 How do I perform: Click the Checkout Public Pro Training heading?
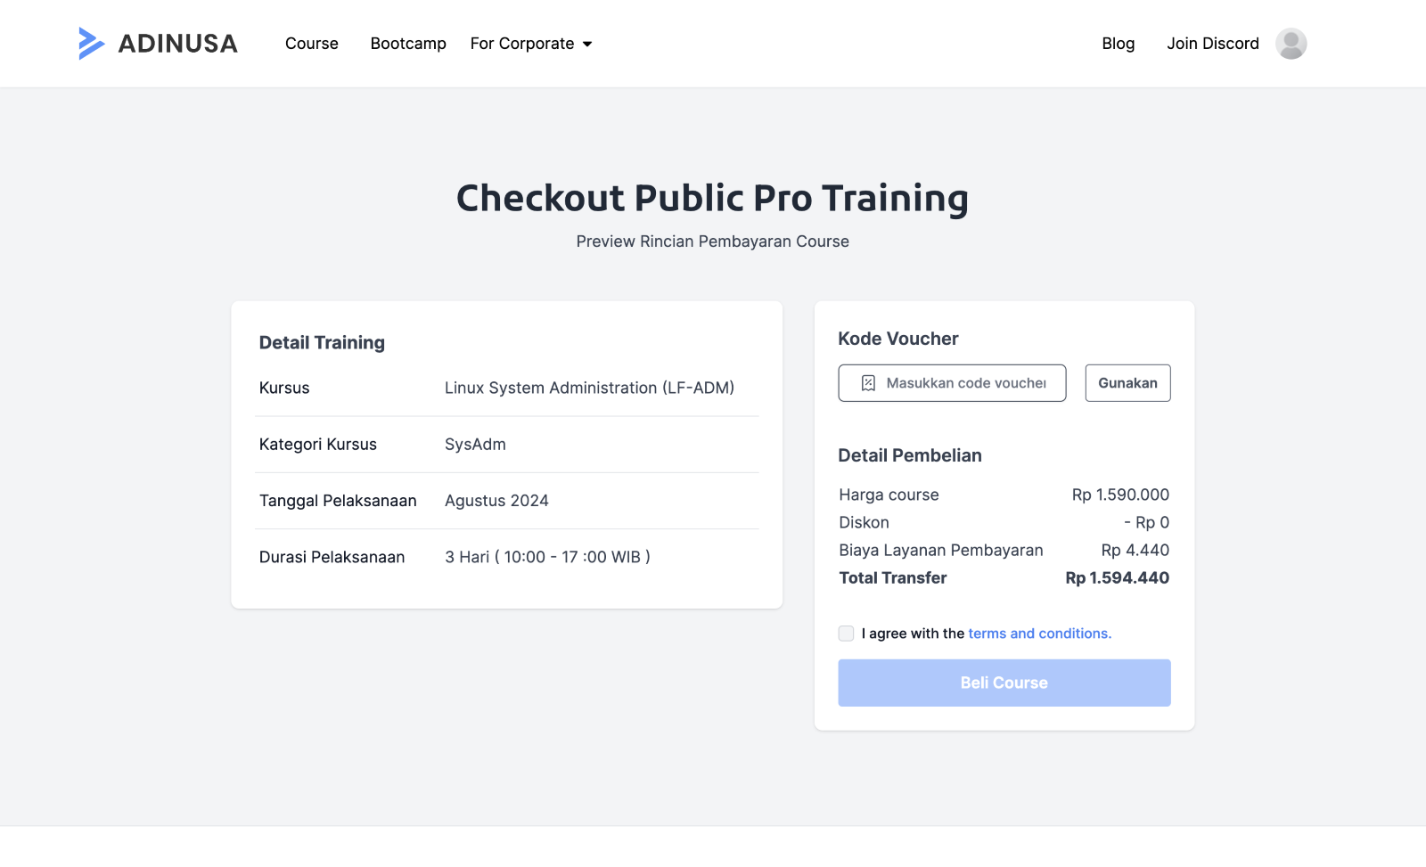(x=712, y=199)
